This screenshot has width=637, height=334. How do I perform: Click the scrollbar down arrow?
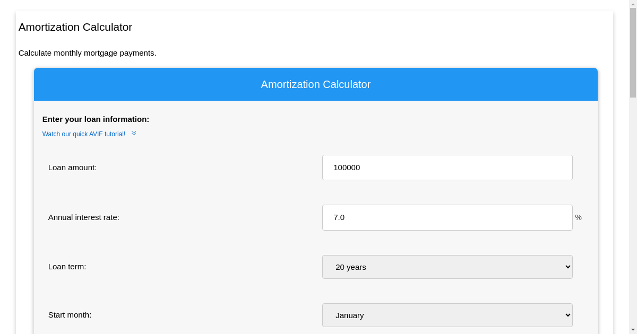pyautogui.click(x=632, y=330)
